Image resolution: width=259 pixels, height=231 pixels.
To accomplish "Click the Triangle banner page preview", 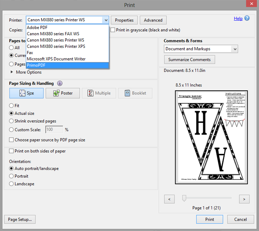I will 211,137.
